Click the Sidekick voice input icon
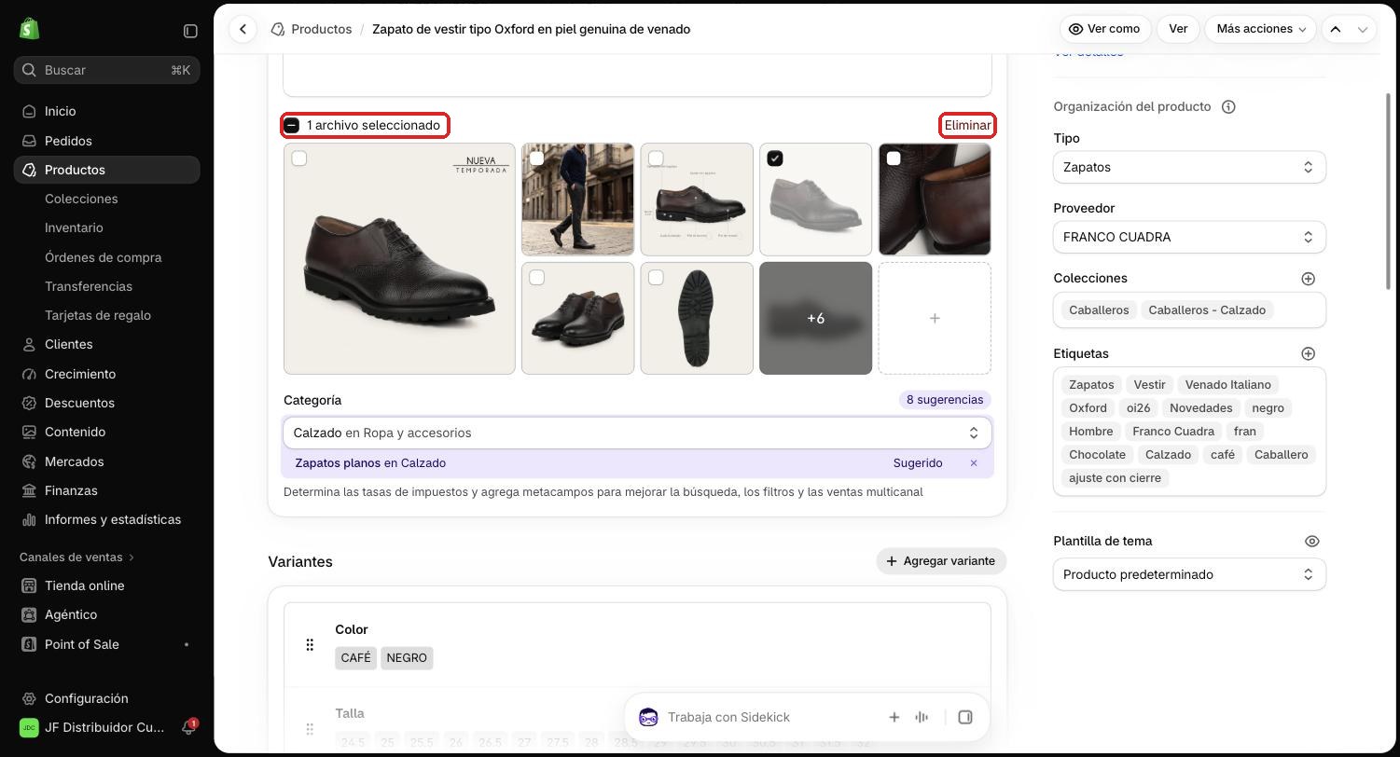The image size is (1400, 757). 922,717
